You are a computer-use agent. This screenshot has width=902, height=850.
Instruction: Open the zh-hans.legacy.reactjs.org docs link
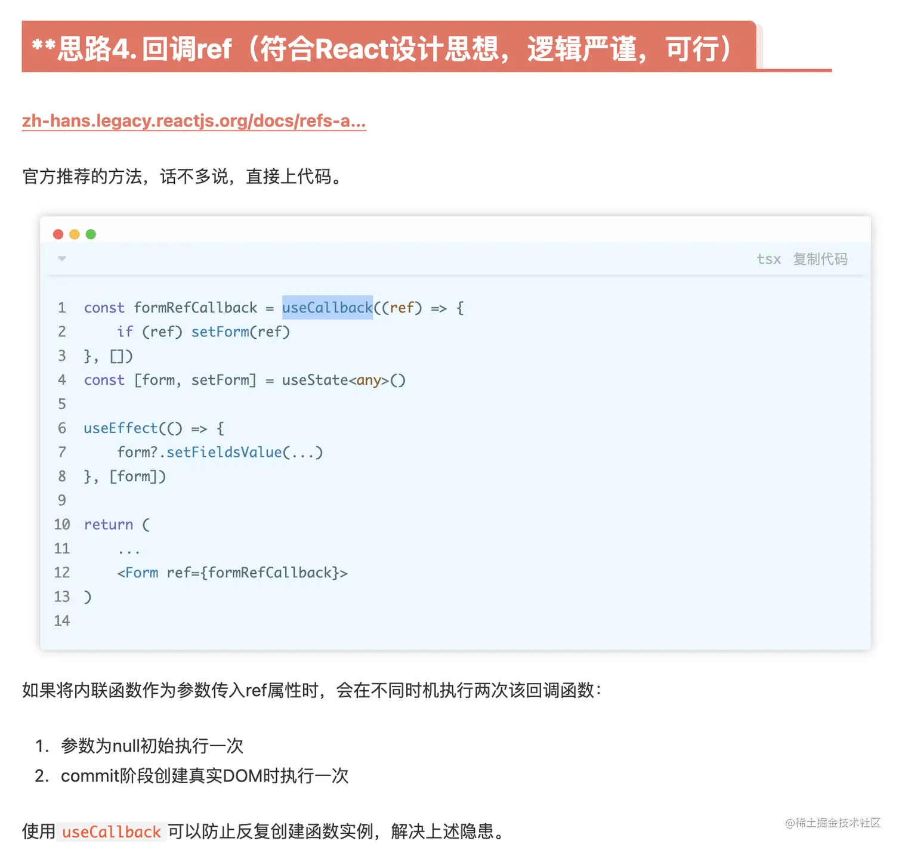coord(194,121)
